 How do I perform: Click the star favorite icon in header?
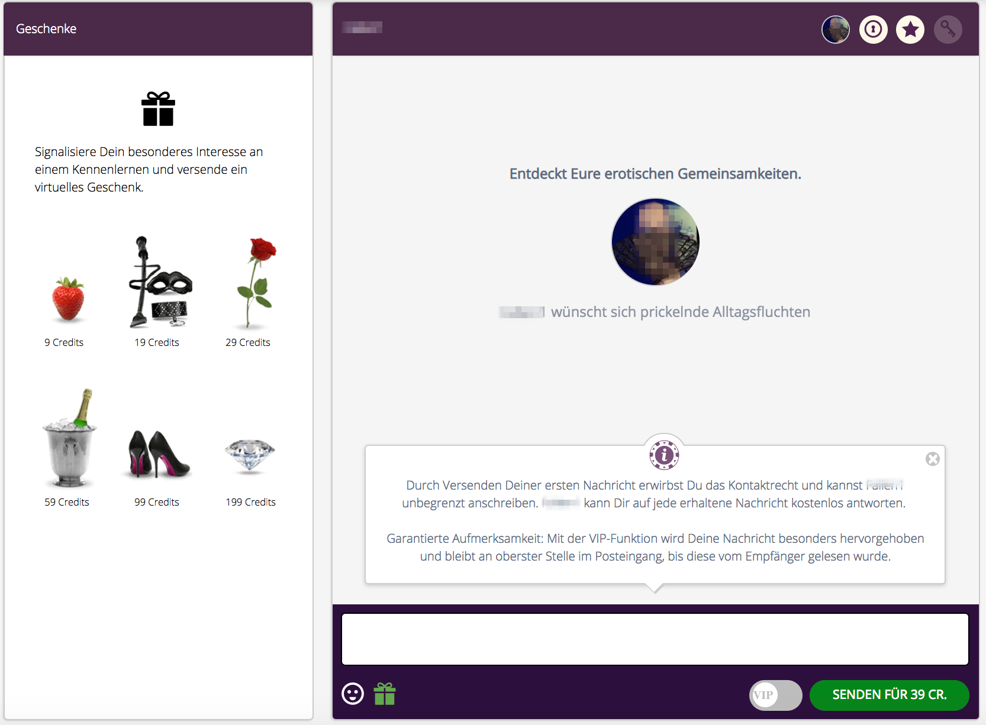pos(910,29)
